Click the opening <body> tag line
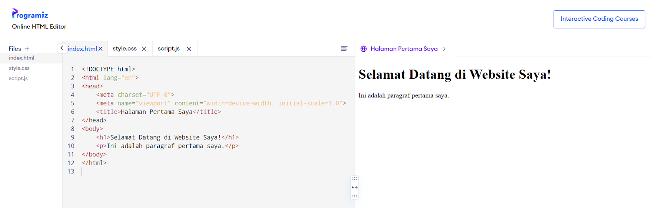The image size is (652, 208). 93,129
